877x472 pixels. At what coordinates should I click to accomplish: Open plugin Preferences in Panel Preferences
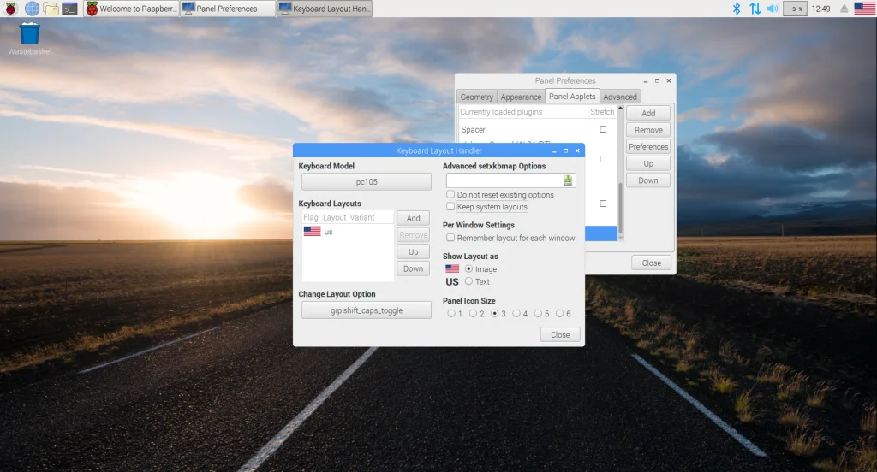648,146
